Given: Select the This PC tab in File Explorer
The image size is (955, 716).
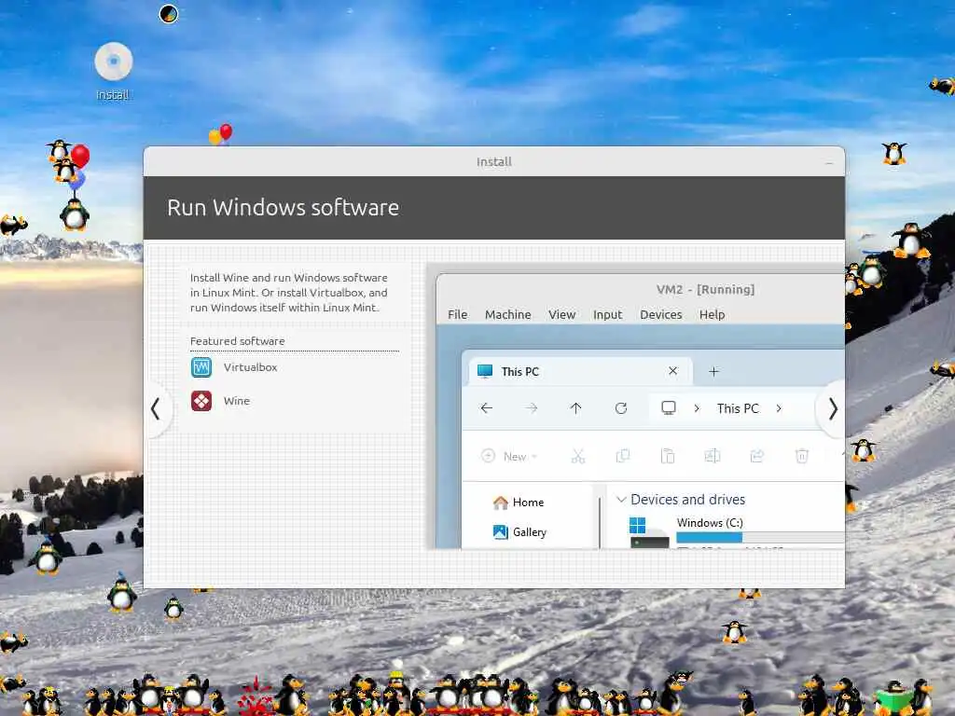Looking at the screenshot, I should (x=580, y=371).
